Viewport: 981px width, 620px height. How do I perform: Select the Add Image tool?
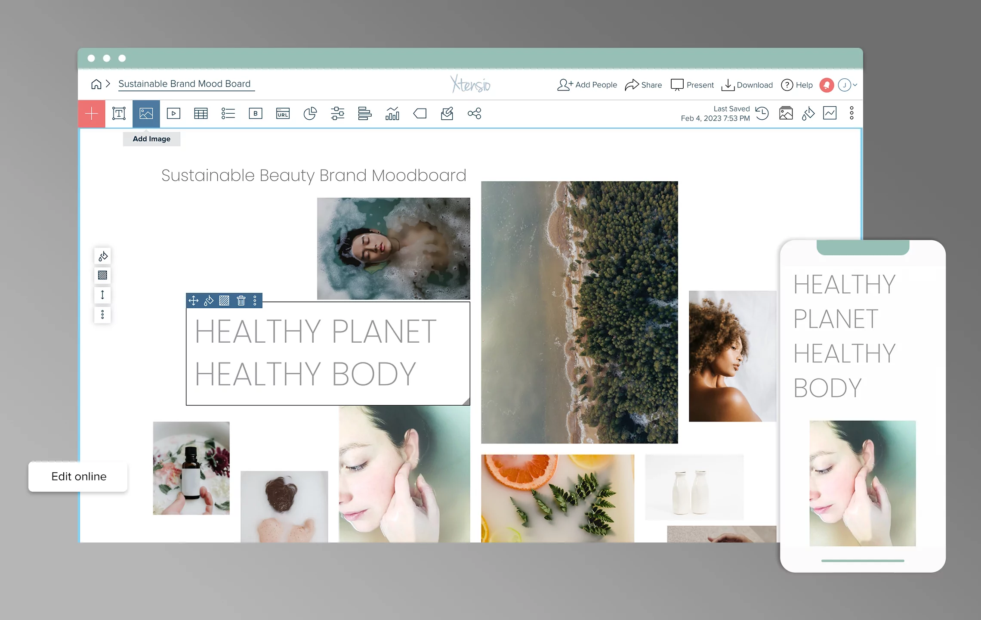click(x=146, y=113)
